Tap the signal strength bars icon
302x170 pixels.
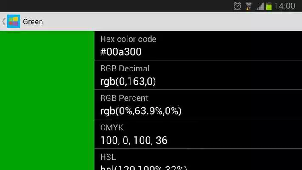click(x=260, y=6)
